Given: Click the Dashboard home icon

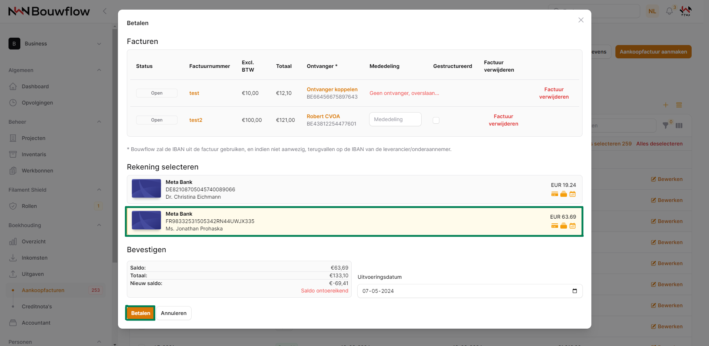Looking at the screenshot, I should [13, 86].
